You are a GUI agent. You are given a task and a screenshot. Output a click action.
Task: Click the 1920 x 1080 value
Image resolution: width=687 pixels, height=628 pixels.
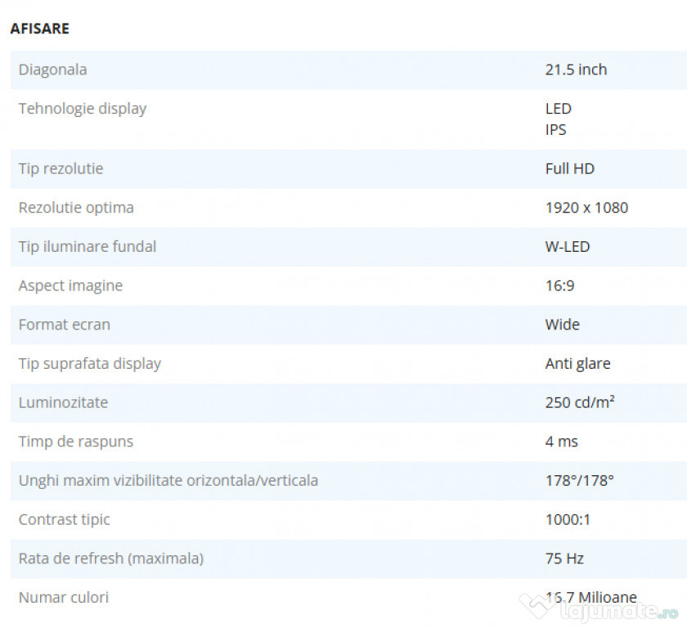[x=586, y=208]
